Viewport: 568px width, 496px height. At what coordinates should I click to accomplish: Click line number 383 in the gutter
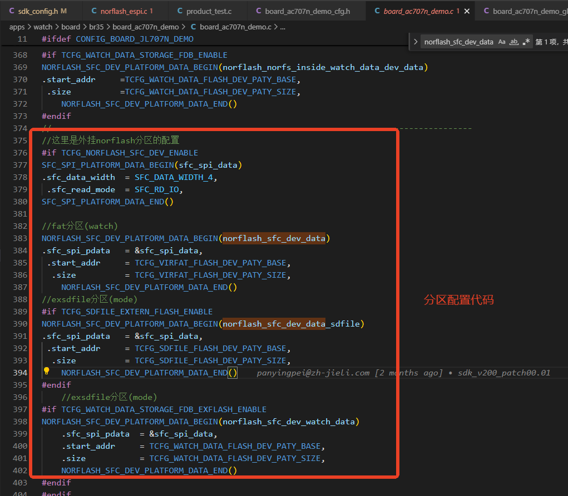click(20, 238)
